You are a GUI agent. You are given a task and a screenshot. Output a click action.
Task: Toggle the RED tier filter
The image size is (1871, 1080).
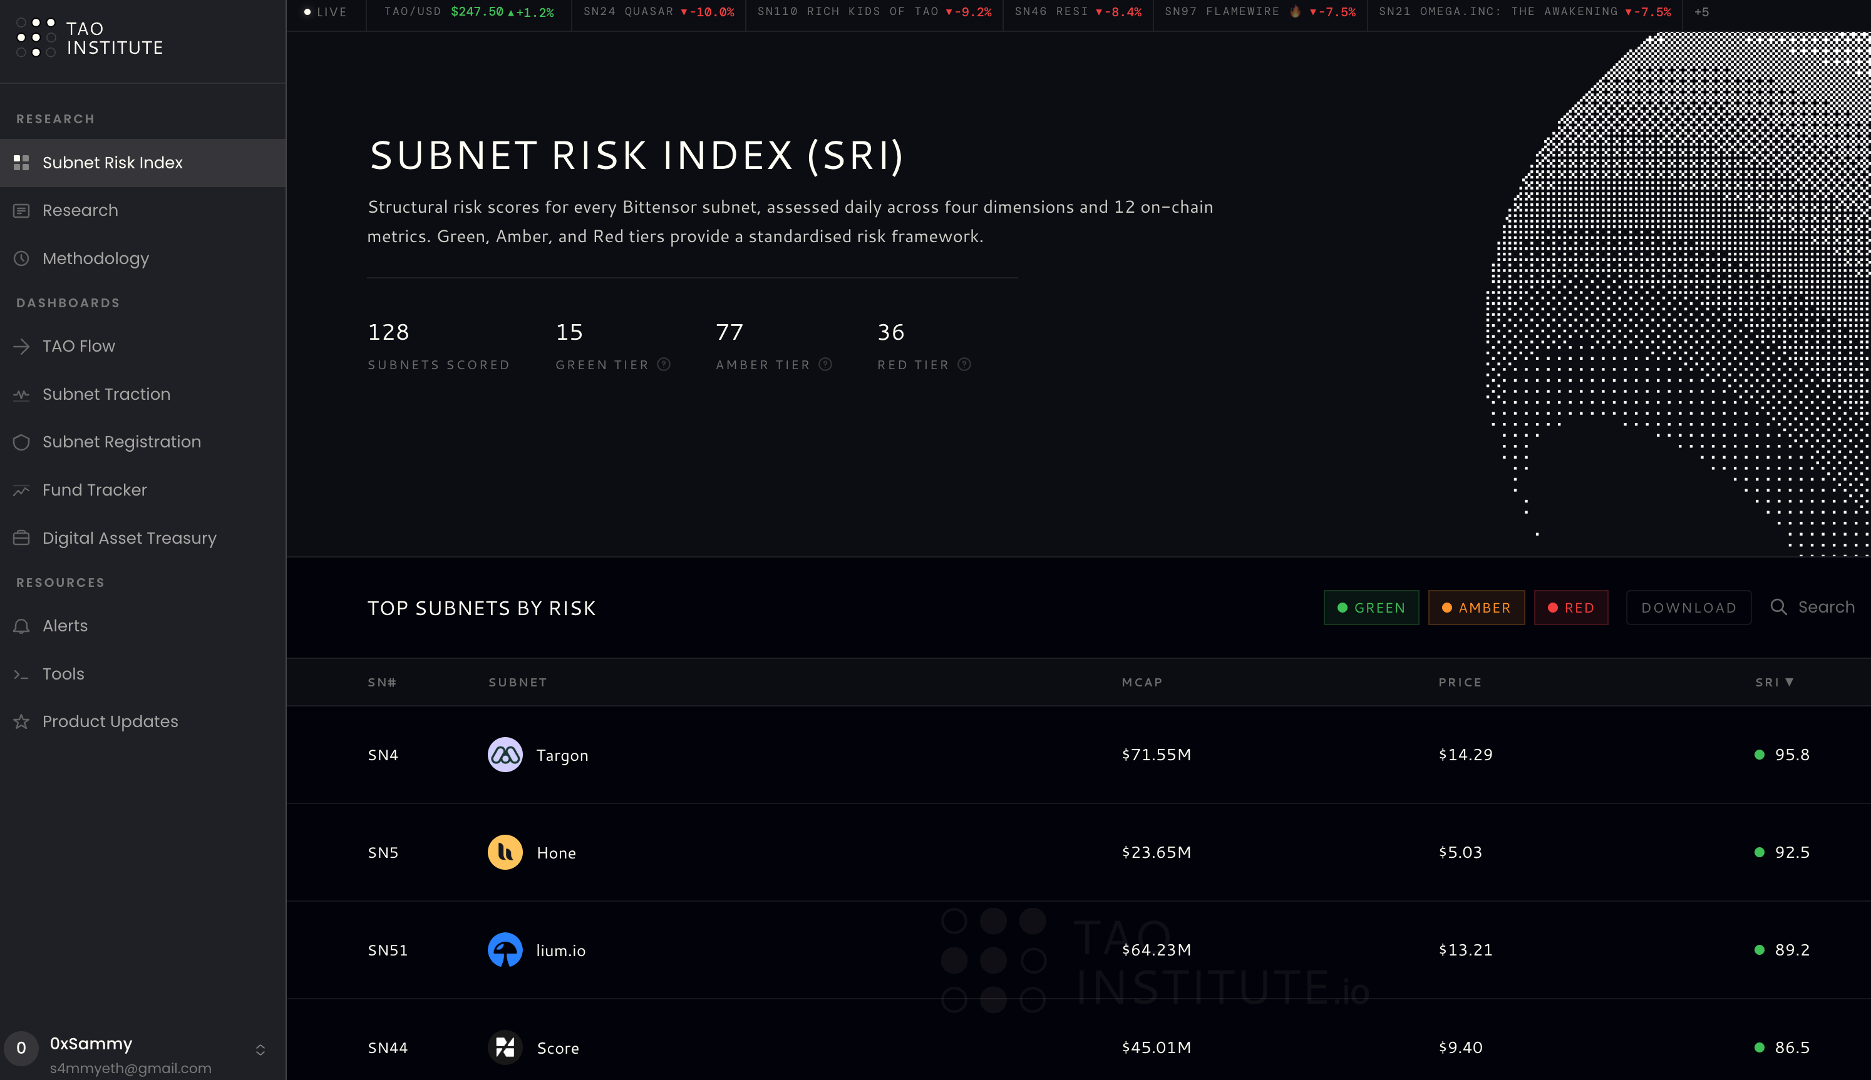click(x=1570, y=608)
